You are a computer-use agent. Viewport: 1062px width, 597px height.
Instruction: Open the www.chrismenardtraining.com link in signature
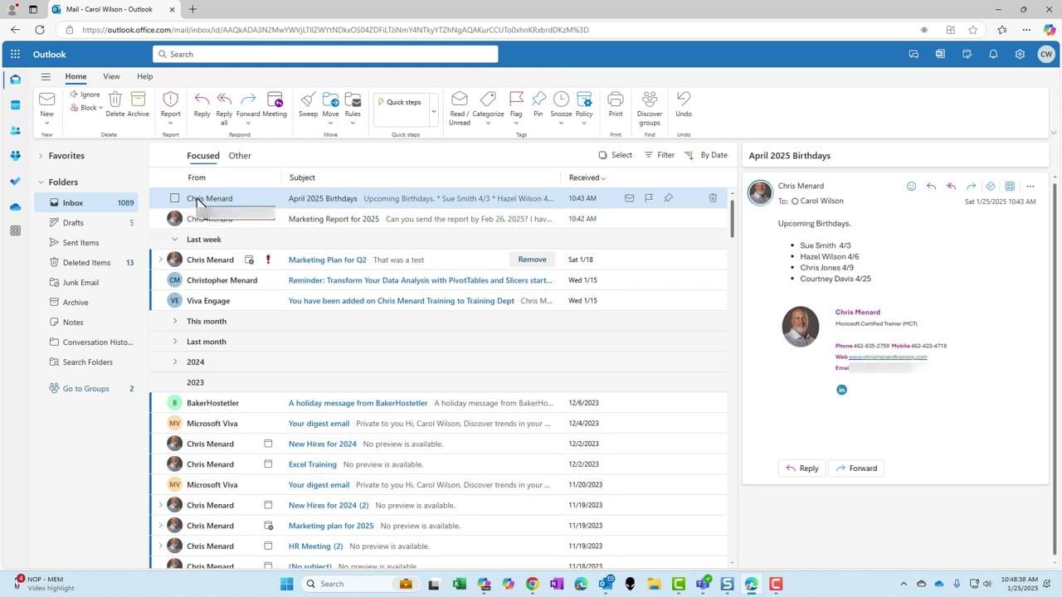(888, 357)
